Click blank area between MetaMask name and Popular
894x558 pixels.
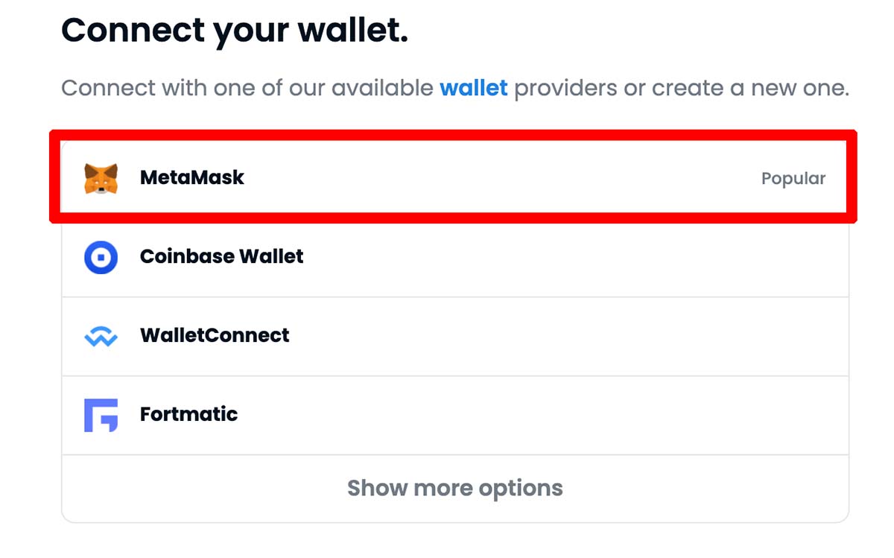(x=503, y=178)
